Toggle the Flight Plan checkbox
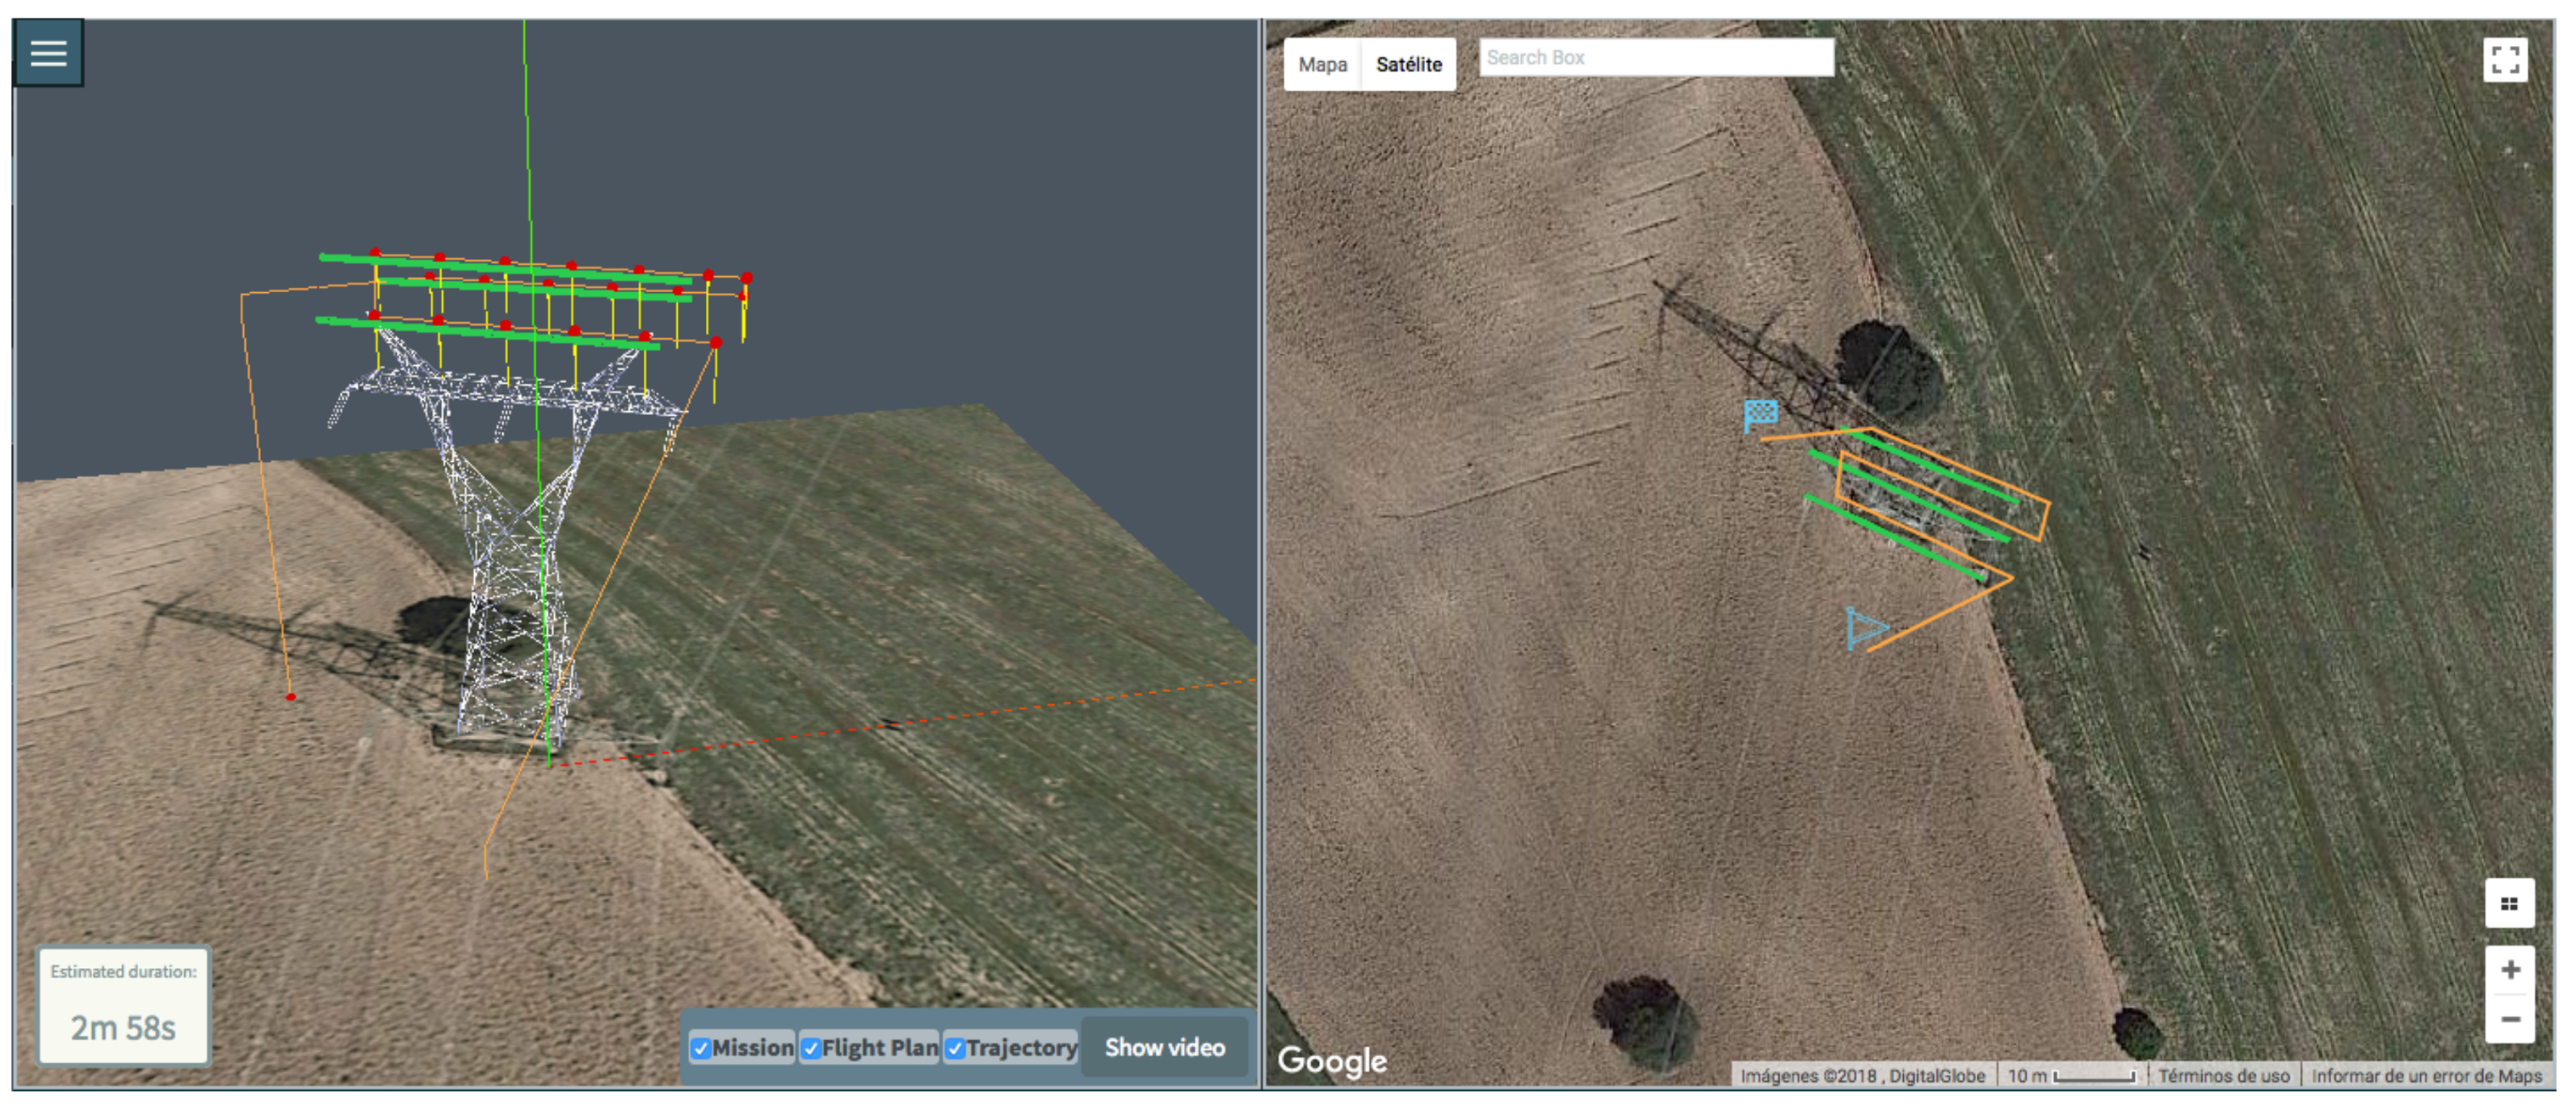The image size is (2576, 1107). pos(811,1048)
